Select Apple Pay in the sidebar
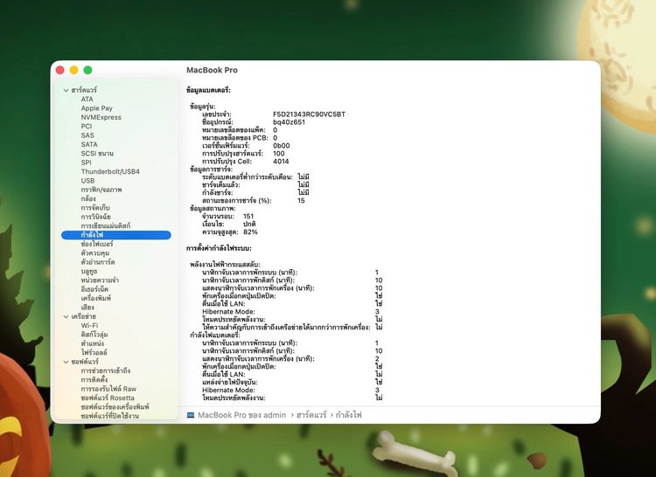This screenshot has height=477, width=656. [96, 108]
